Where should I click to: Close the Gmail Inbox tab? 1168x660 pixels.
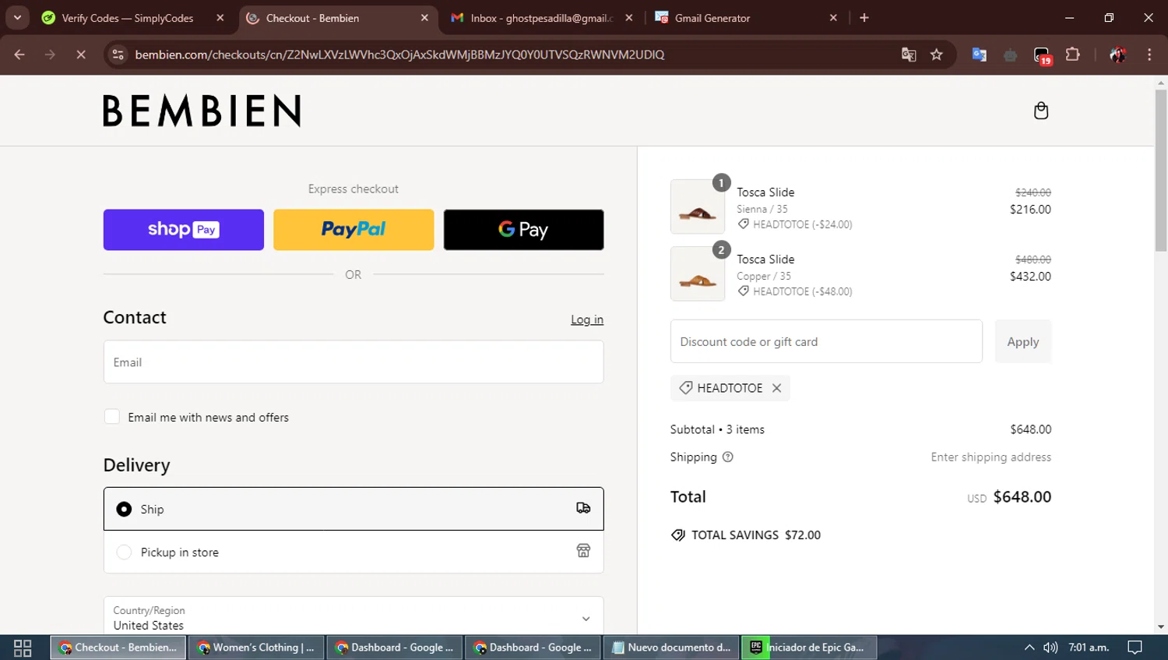coord(628,18)
